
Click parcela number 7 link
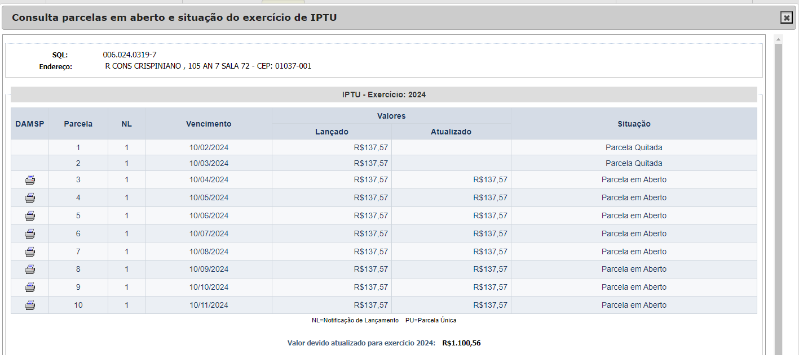point(78,251)
